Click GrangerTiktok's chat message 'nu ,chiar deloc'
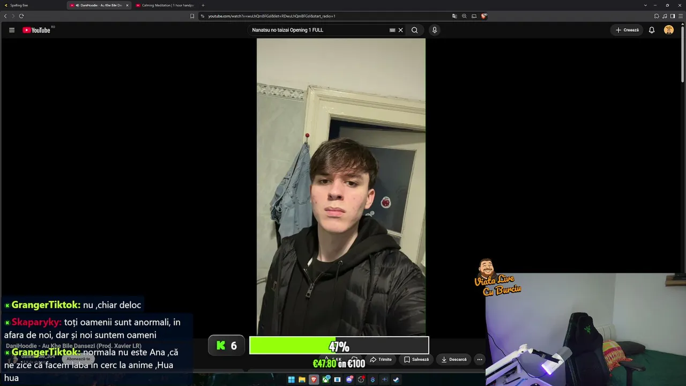 pos(112,305)
